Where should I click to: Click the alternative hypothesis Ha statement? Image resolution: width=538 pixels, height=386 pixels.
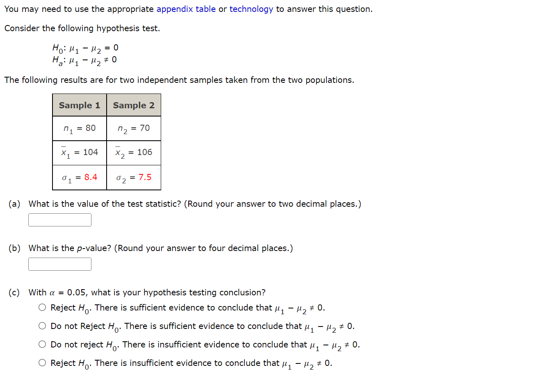[x=84, y=59]
